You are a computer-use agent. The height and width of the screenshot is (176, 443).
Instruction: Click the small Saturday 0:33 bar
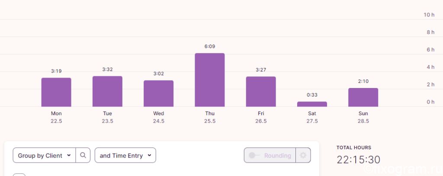tap(312, 104)
